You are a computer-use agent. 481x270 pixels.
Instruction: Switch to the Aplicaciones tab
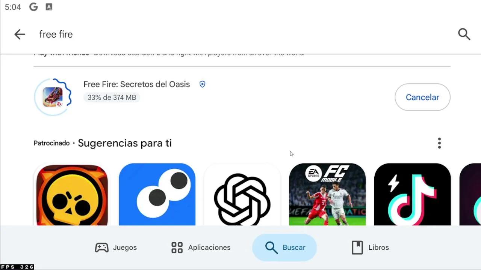[201, 247]
